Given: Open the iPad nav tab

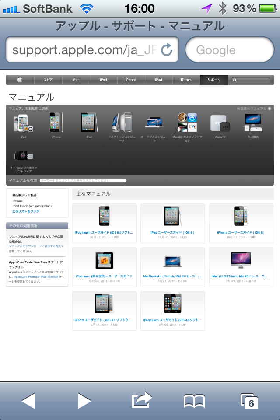Looking at the screenshot, I should [x=159, y=80].
